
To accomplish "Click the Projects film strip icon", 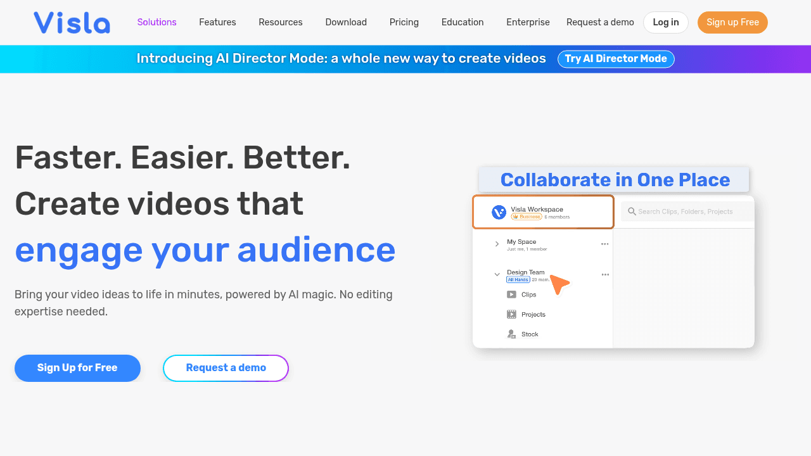I will coord(511,314).
